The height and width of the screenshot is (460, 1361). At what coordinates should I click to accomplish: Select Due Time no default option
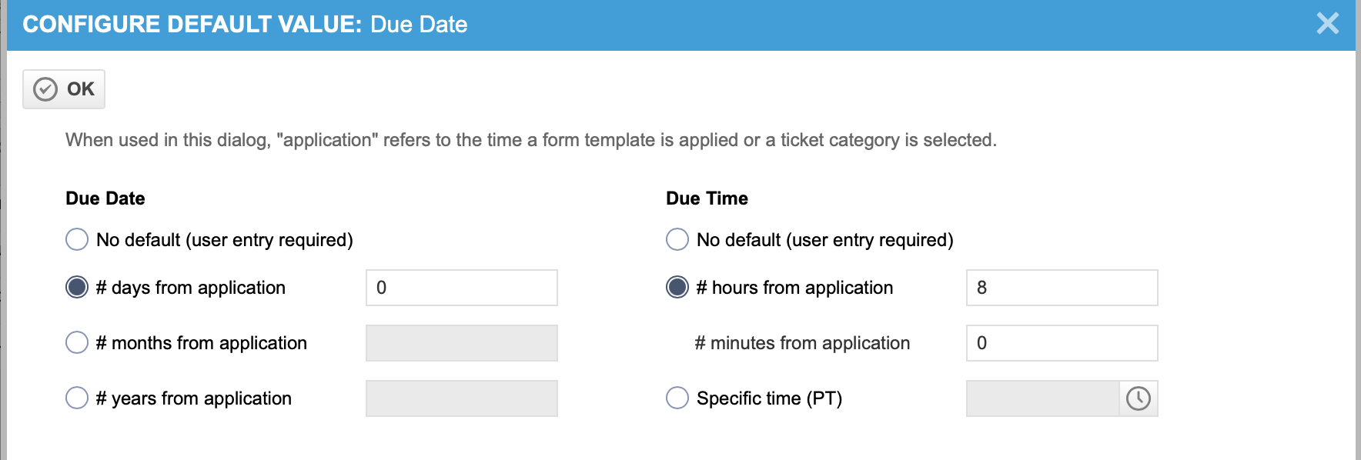(677, 239)
